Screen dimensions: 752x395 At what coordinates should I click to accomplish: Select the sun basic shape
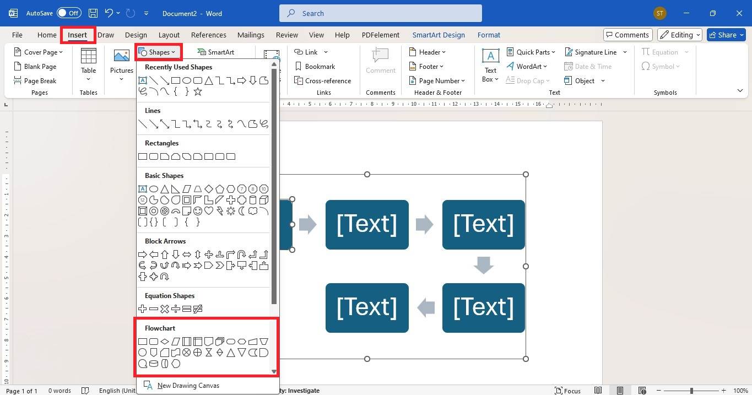pos(231,211)
